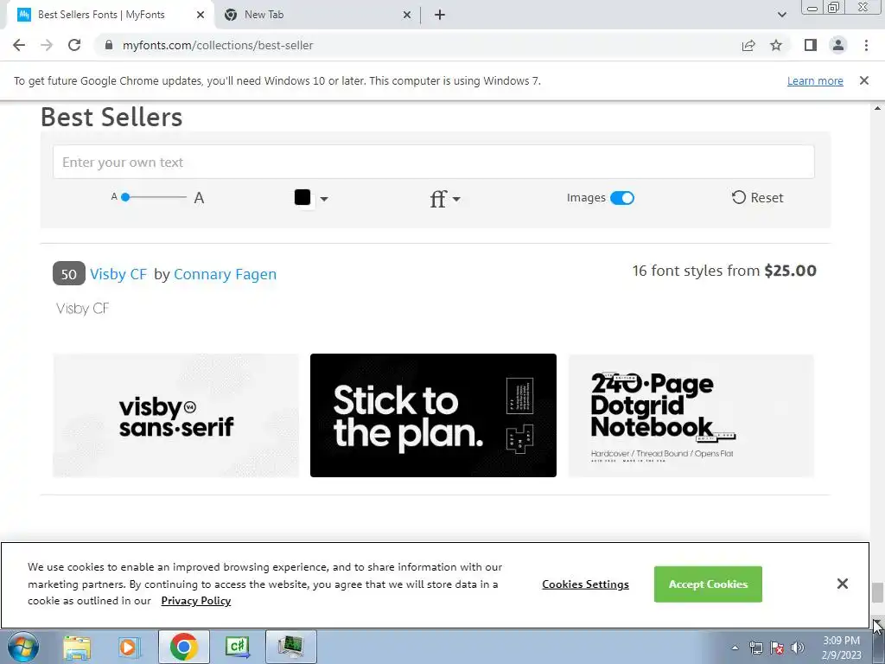Open the Chrome profile avatar
The height and width of the screenshot is (664, 885).
click(838, 45)
